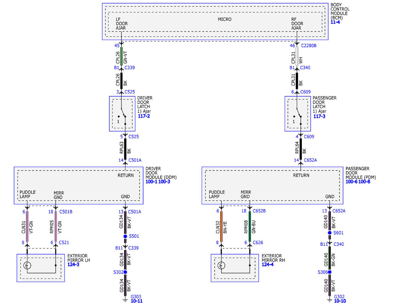Viewport: 398px width, 307px height.
Task: Click splice S501 blue dot
Action: click(x=125, y=236)
